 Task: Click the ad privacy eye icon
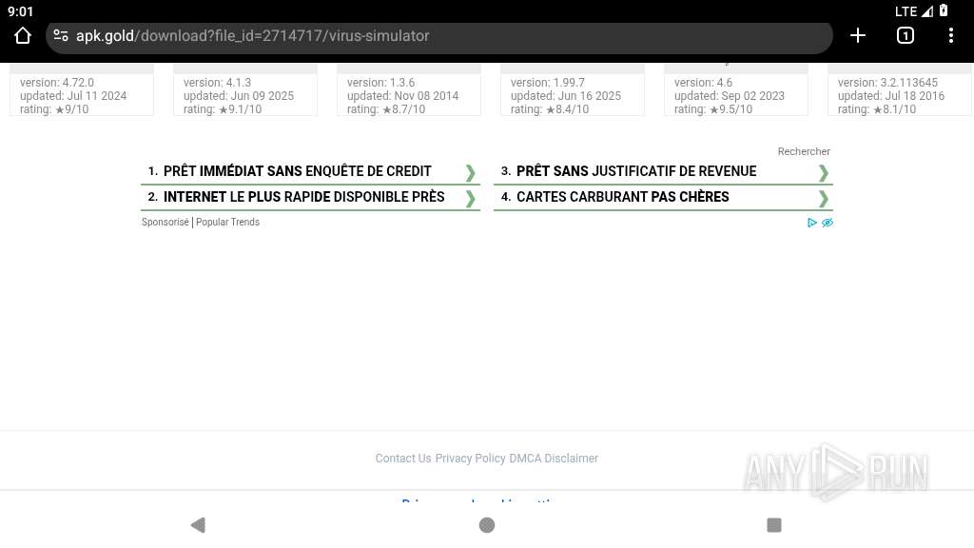[828, 223]
